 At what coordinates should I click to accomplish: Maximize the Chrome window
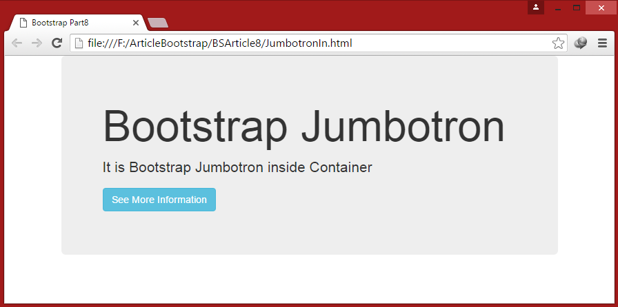577,8
